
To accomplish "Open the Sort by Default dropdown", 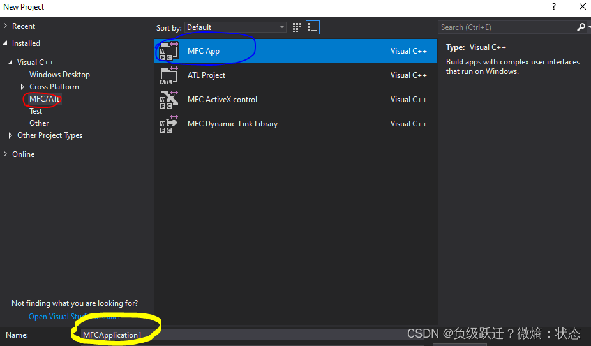I will coord(236,27).
